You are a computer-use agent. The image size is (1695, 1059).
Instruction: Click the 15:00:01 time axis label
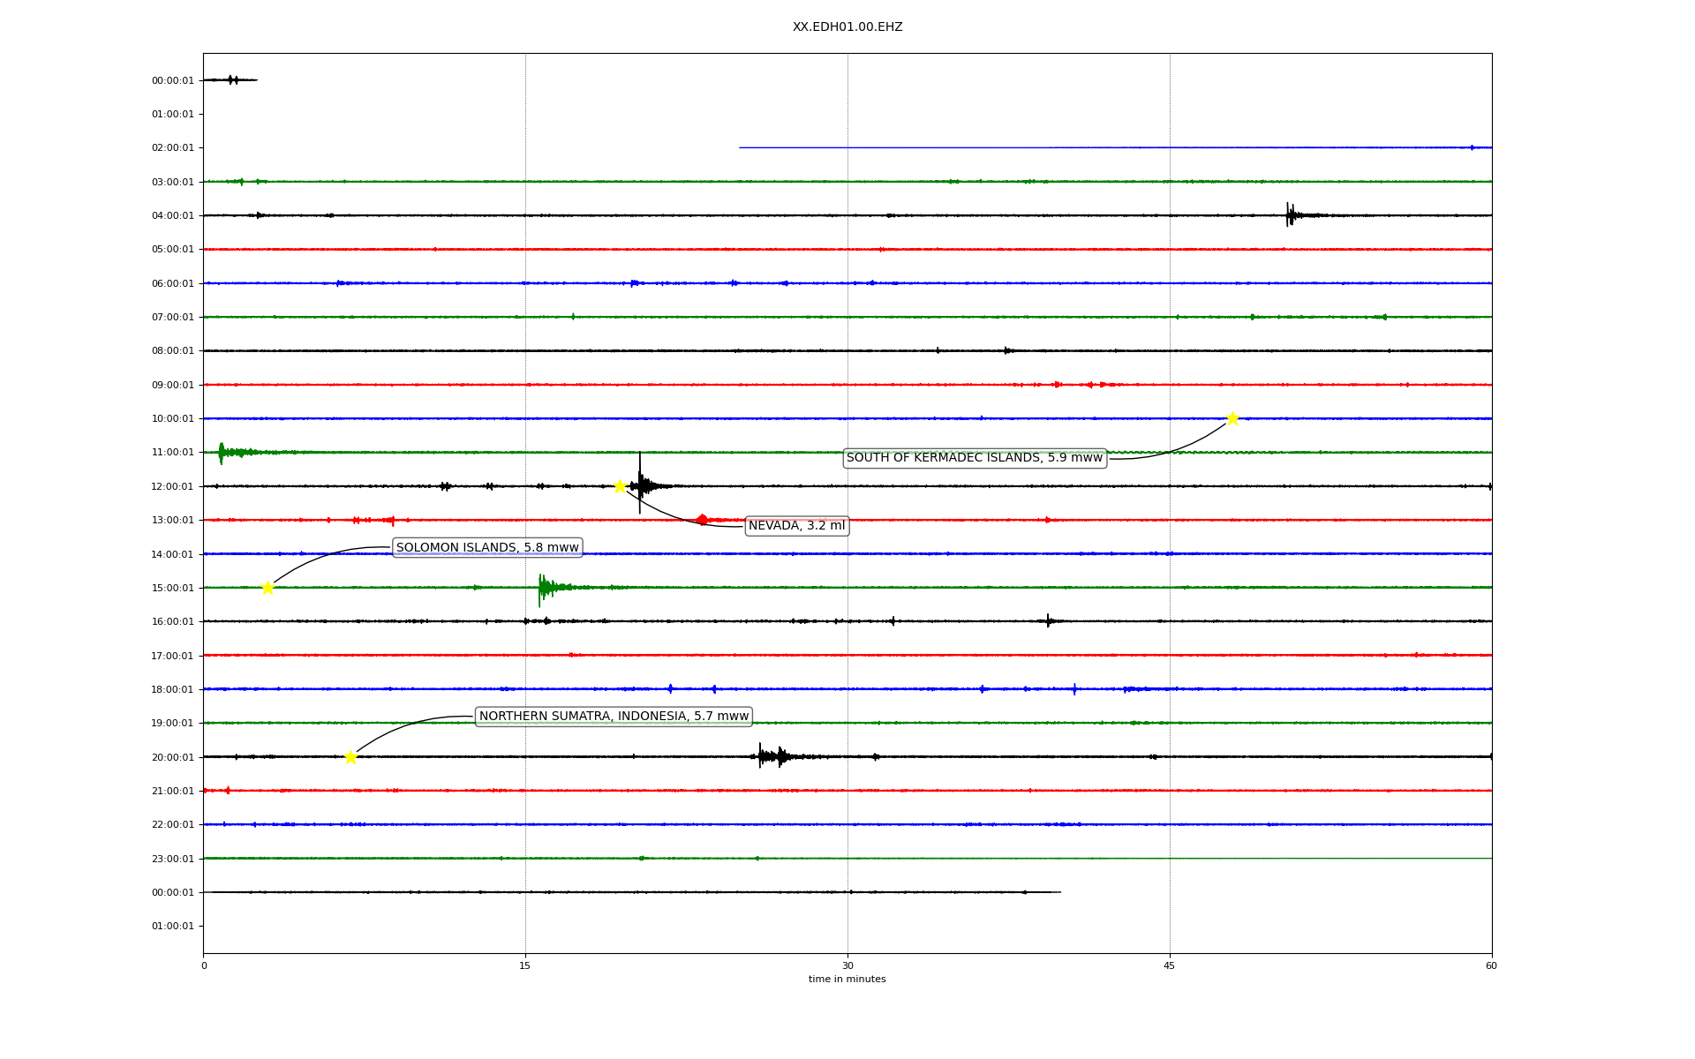(172, 589)
